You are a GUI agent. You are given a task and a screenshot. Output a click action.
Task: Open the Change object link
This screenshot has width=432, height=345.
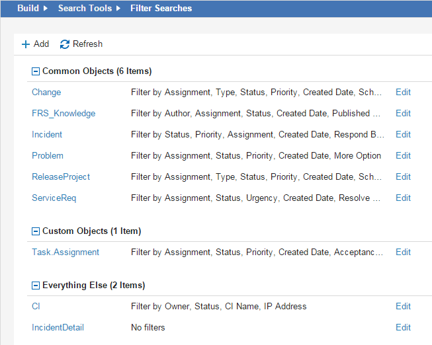pyautogui.click(x=46, y=93)
